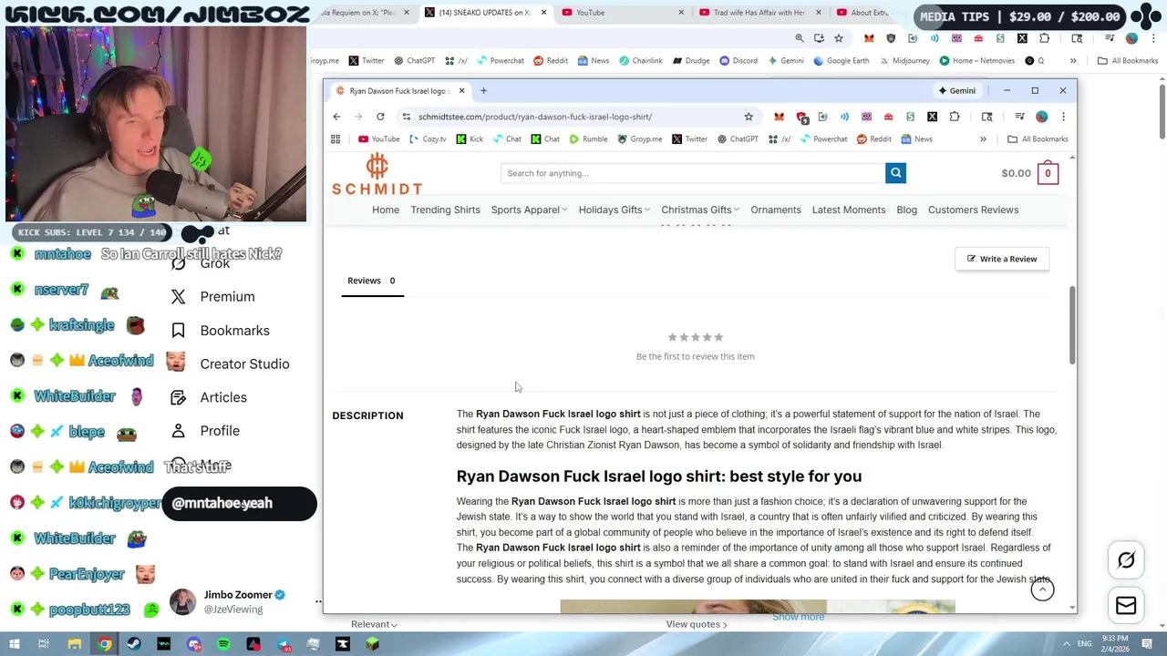Open Steam from the taskbar

click(x=134, y=644)
